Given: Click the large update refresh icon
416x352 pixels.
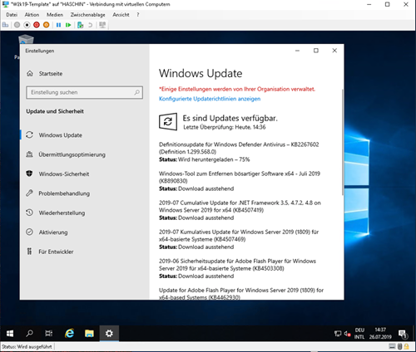Looking at the screenshot, I should point(168,121).
